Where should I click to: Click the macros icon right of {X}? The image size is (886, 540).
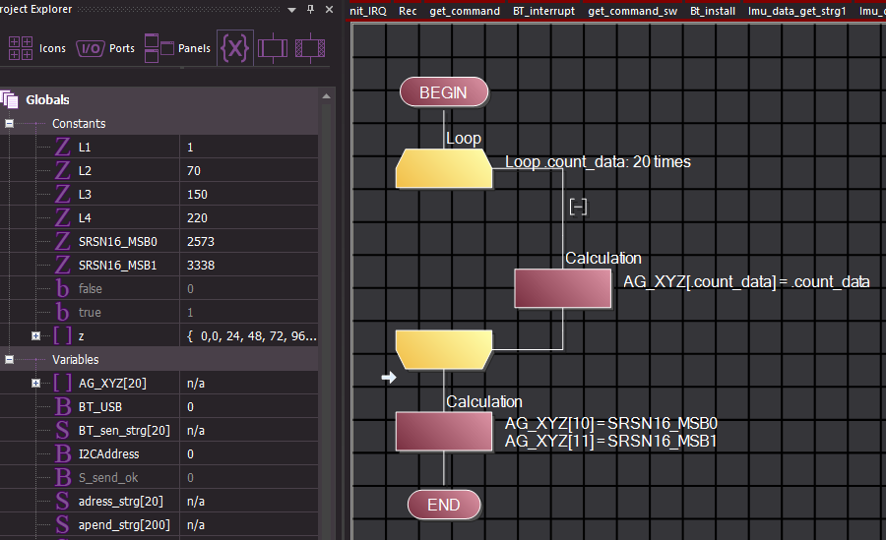(272, 47)
